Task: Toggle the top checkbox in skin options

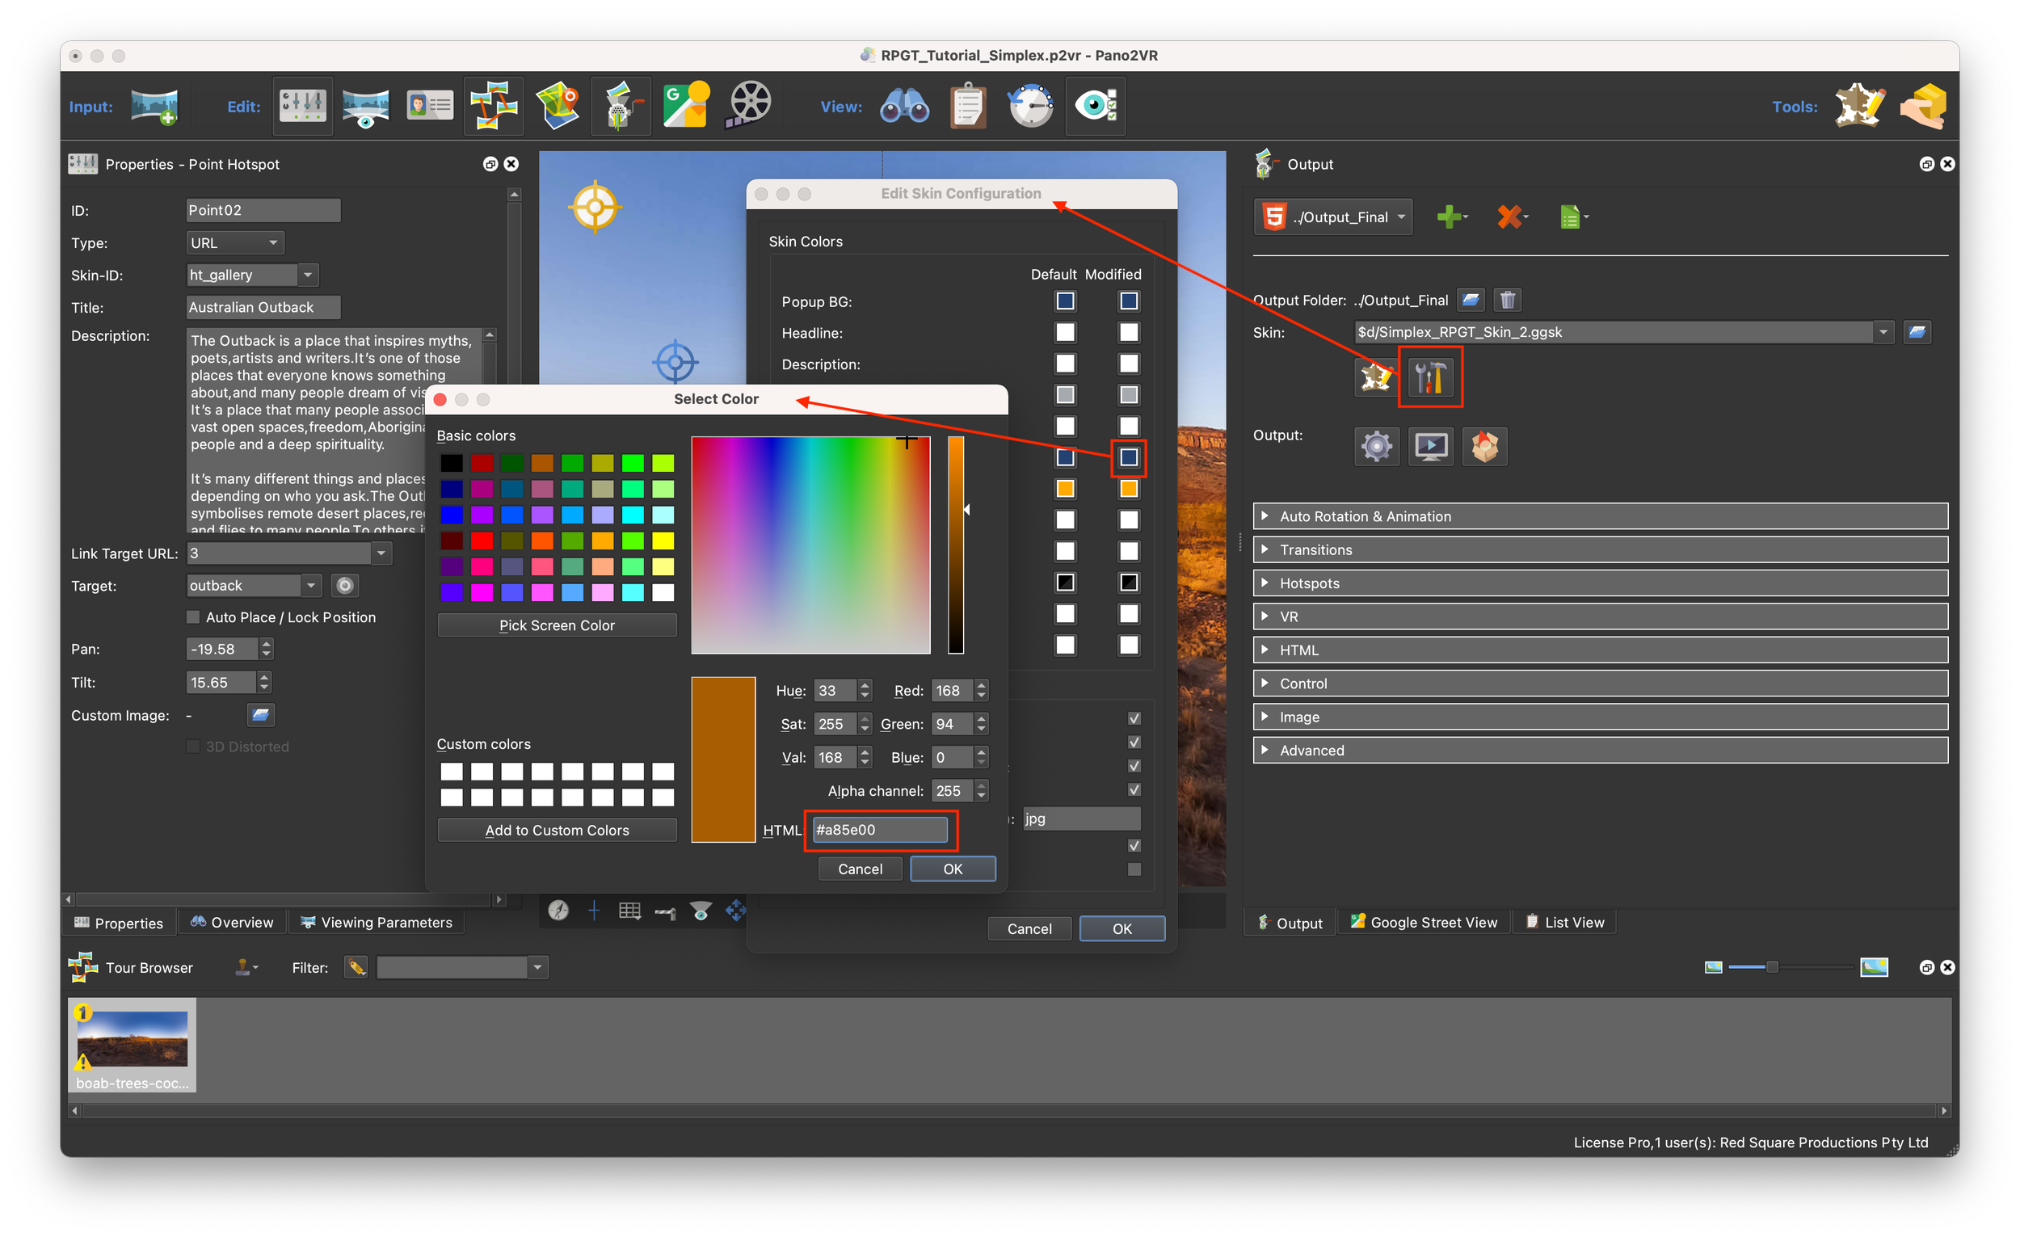Action: coord(1134,718)
